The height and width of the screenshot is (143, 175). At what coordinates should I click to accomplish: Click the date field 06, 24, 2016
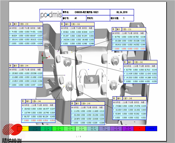tap(122, 12)
